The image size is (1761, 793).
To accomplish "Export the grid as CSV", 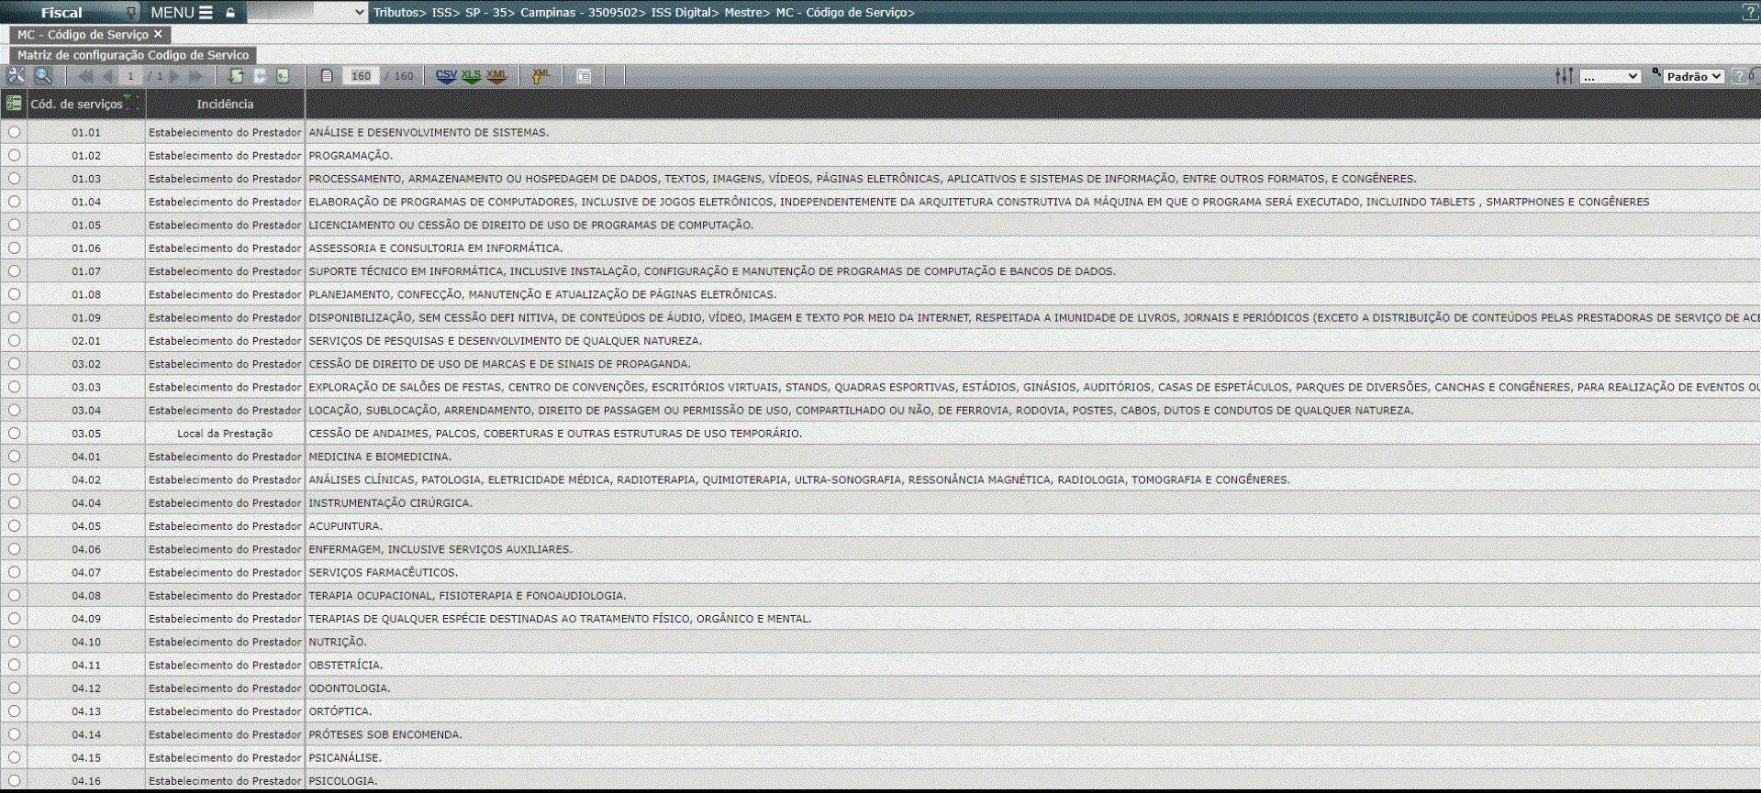I will point(446,76).
